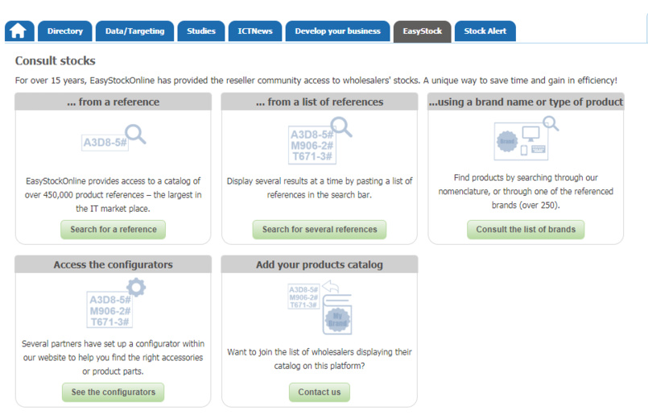Click the 450,000 product references description
648x415 pixels.
(x=114, y=195)
